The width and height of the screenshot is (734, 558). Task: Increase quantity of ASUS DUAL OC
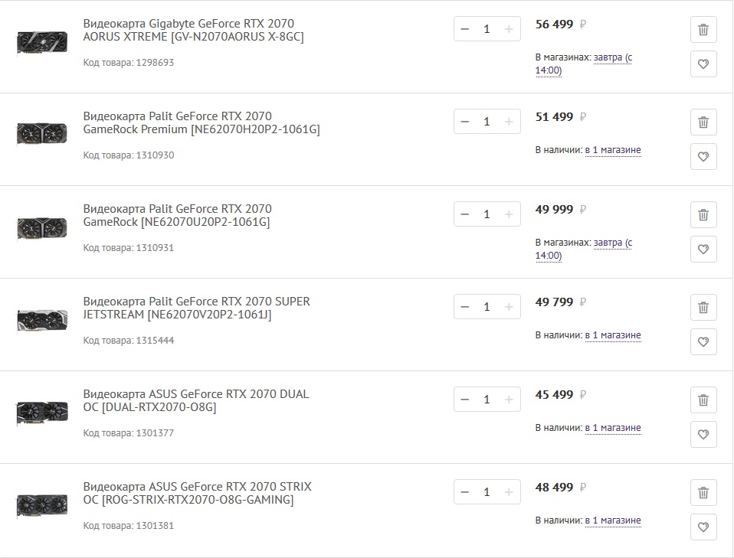point(509,400)
